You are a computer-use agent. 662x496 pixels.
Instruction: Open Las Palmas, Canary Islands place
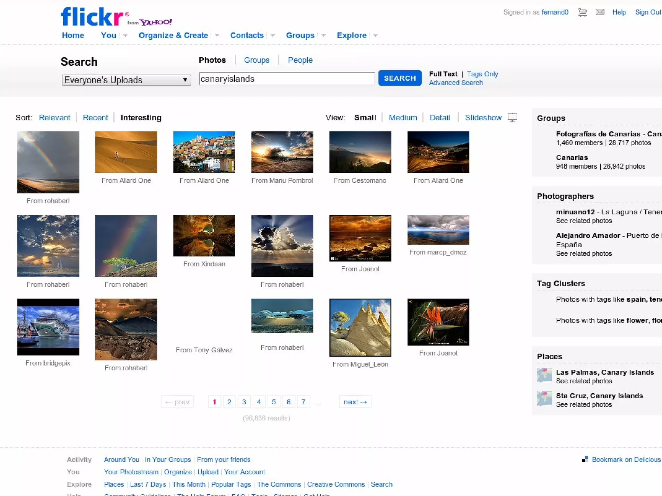[605, 372]
